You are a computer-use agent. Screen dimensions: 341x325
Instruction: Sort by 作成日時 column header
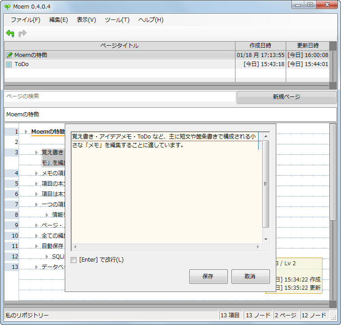pyautogui.click(x=260, y=46)
